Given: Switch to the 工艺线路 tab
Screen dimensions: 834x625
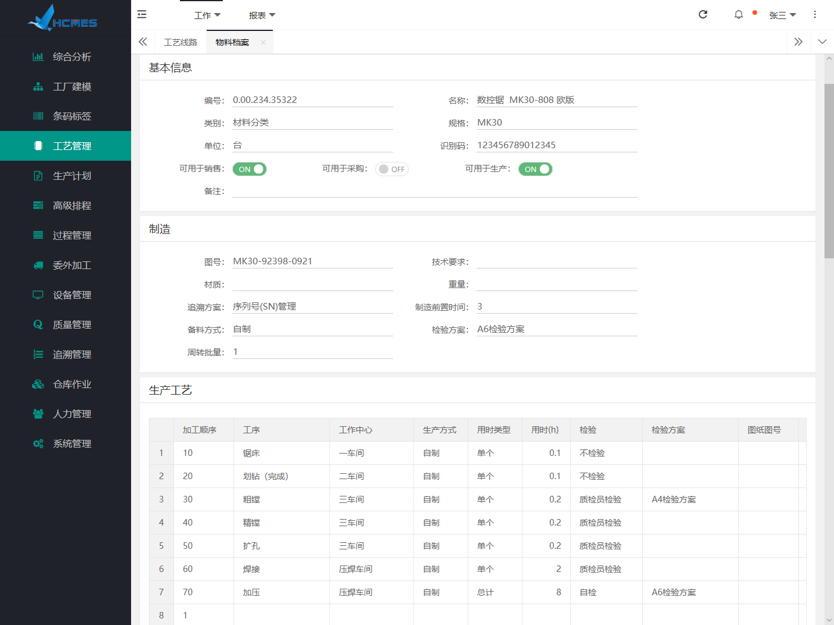Looking at the screenshot, I should [181, 42].
